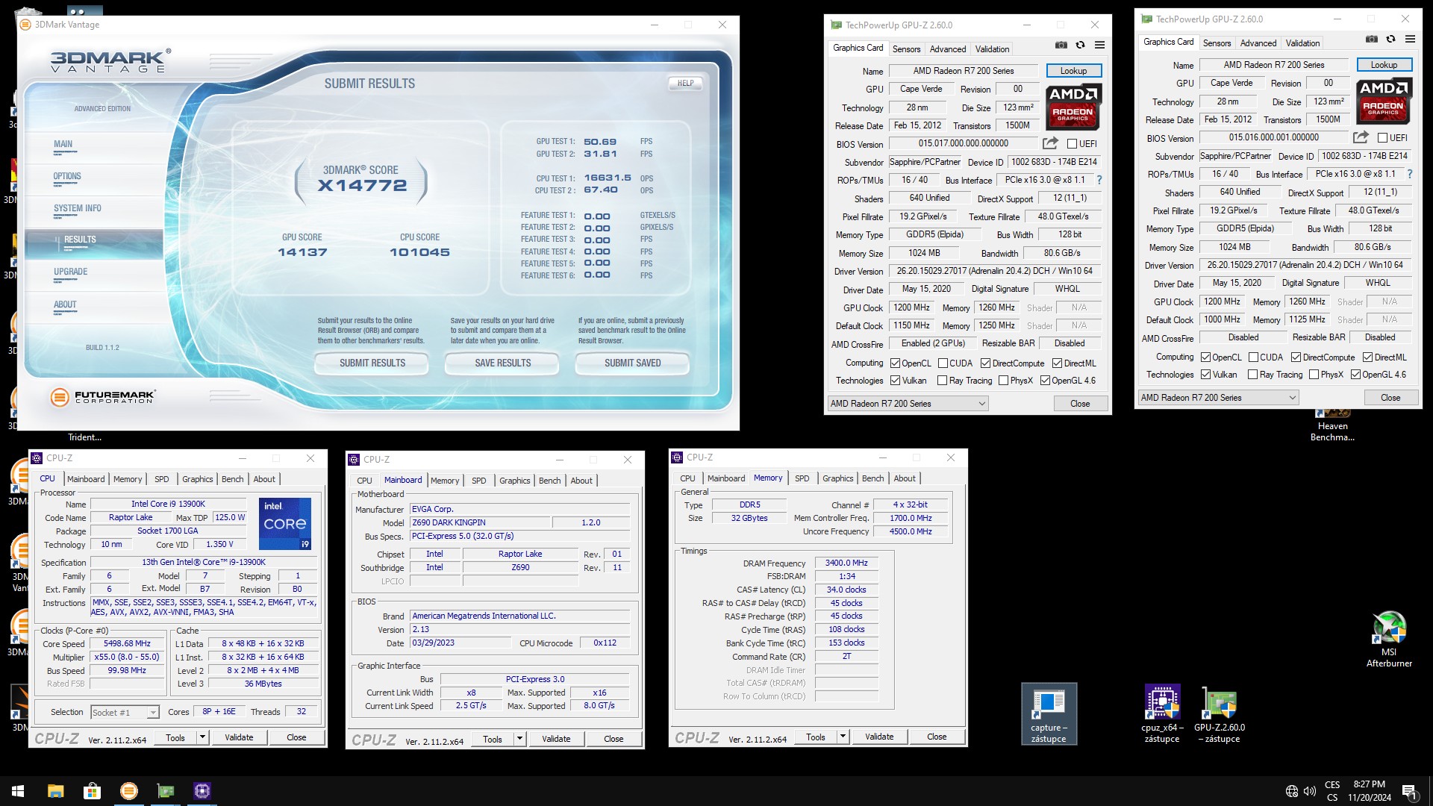Click refresh icon in left GPU-Z window
The height and width of the screenshot is (806, 1433).
click(x=1080, y=46)
